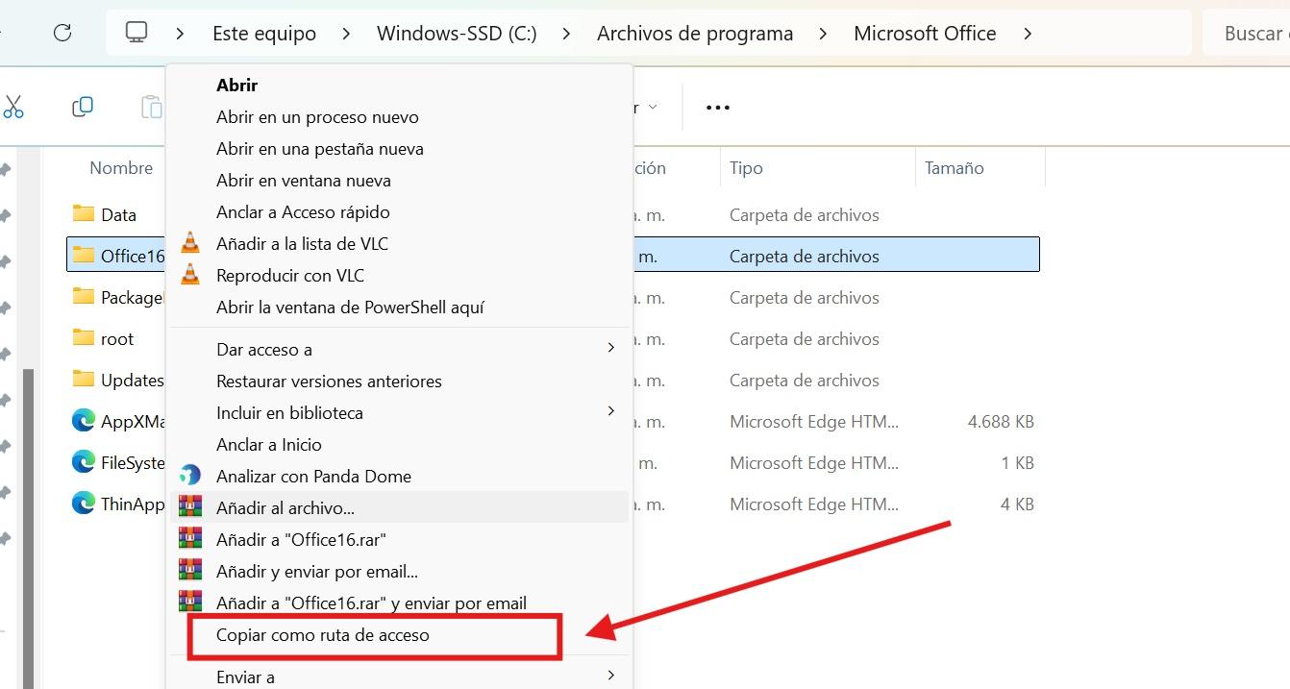Click the Copy icon in the toolbar
This screenshot has height=689, width=1290.
click(x=82, y=106)
